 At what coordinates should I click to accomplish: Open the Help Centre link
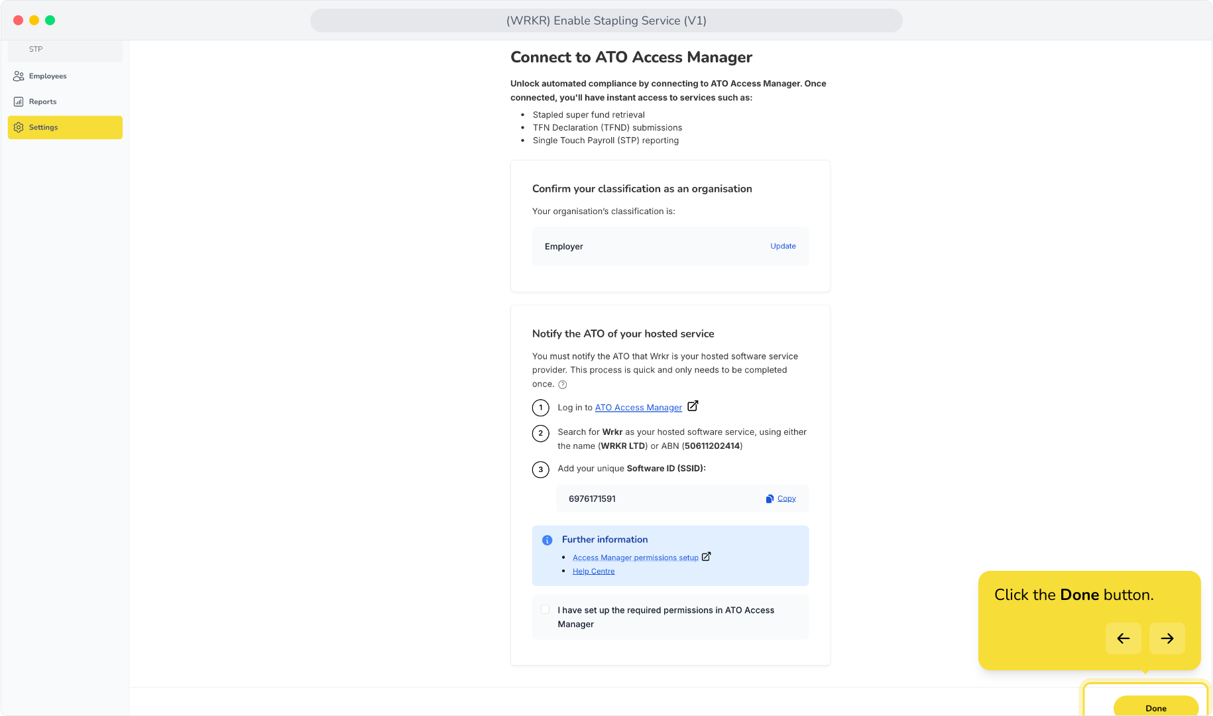594,571
